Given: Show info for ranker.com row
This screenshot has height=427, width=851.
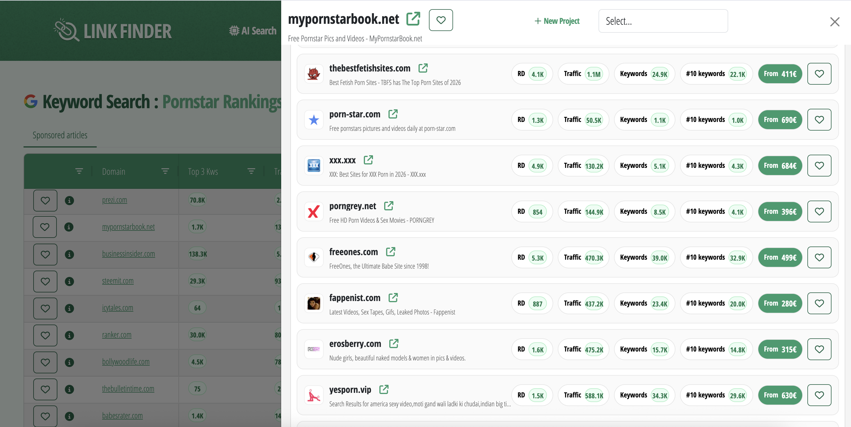Looking at the screenshot, I should 69,335.
